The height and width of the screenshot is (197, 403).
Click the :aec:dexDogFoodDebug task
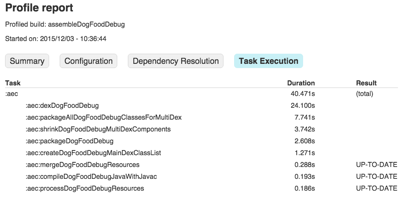62,105
